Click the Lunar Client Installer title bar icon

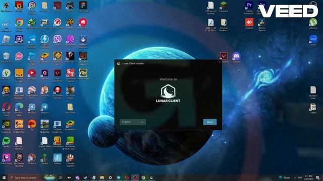(x=119, y=63)
